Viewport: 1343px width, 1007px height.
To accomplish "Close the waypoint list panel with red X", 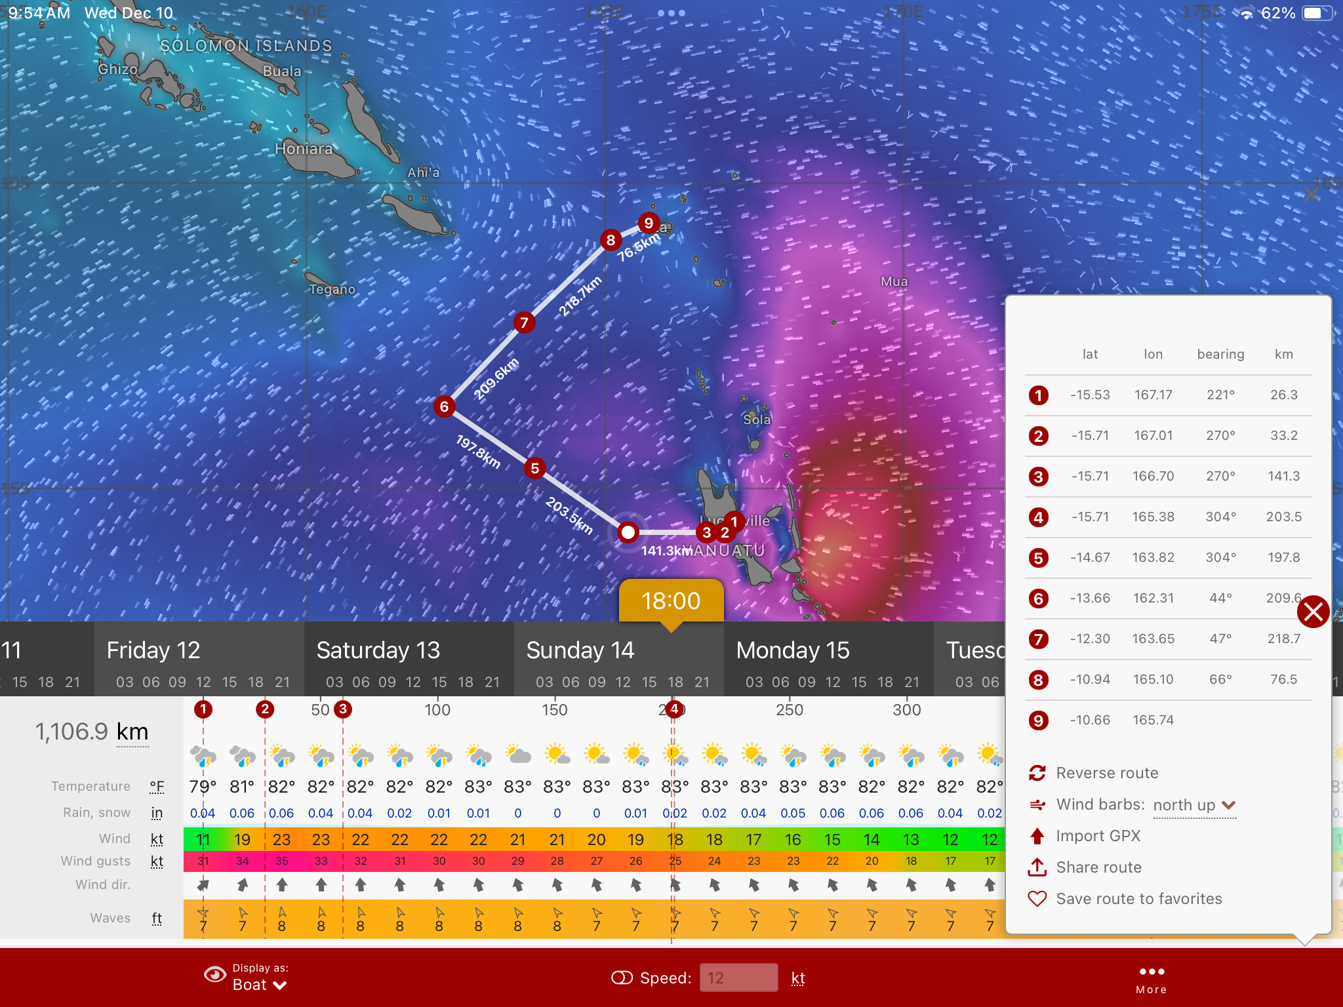I will pos(1313,612).
